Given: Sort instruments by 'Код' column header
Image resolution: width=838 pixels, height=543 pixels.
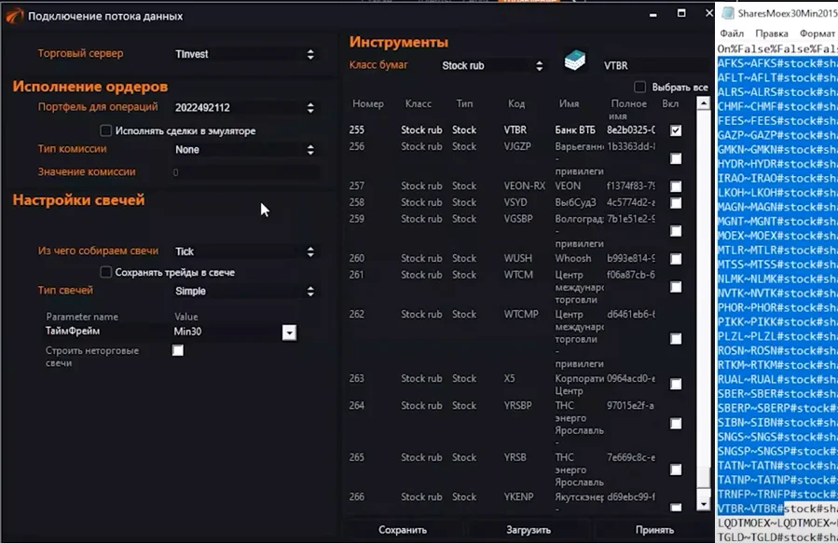Looking at the screenshot, I should pyautogui.click(x=516, y=103).
